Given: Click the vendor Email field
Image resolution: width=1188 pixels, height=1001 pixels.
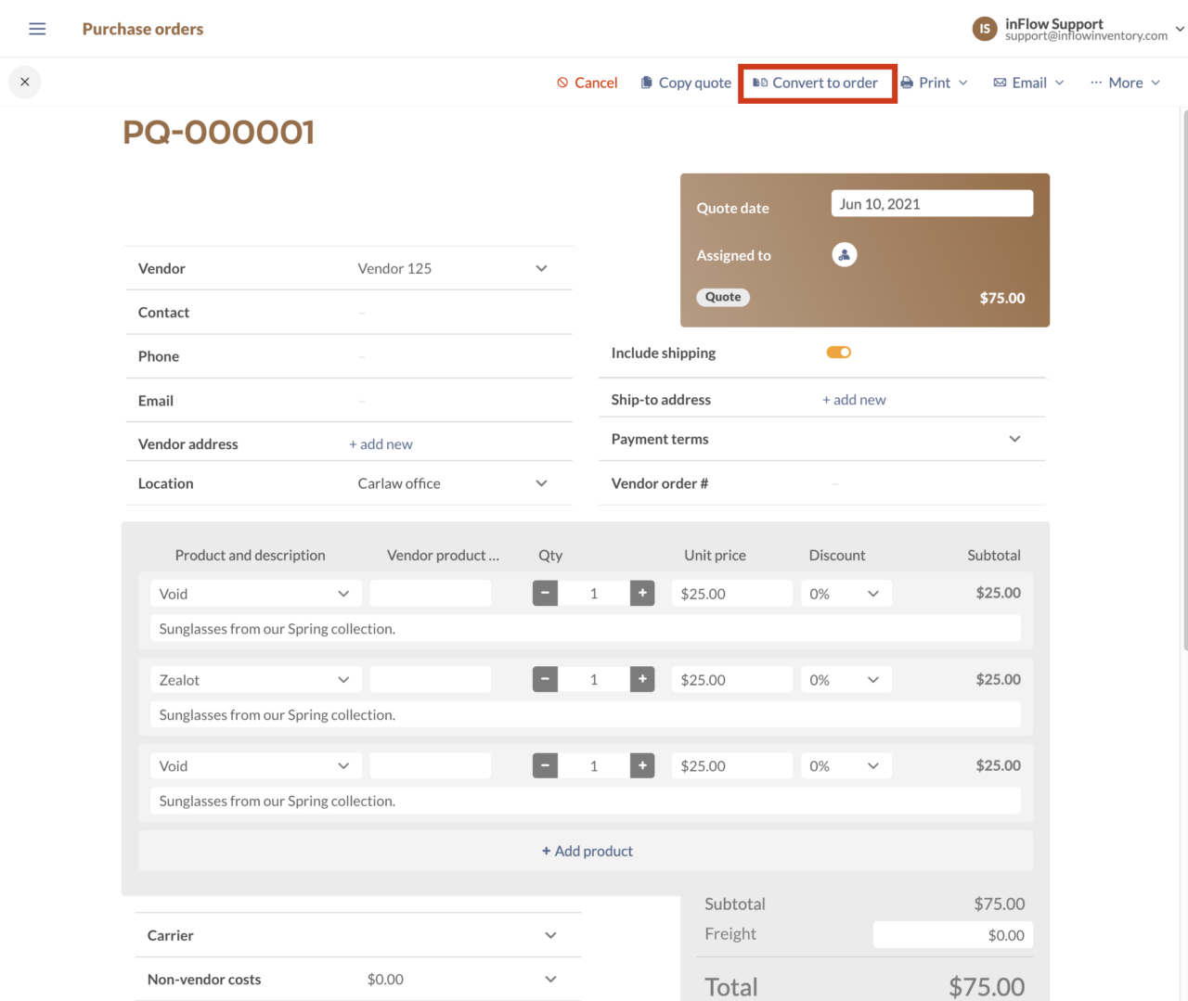Looking at the screenshot, I should (x=459, y=401).
